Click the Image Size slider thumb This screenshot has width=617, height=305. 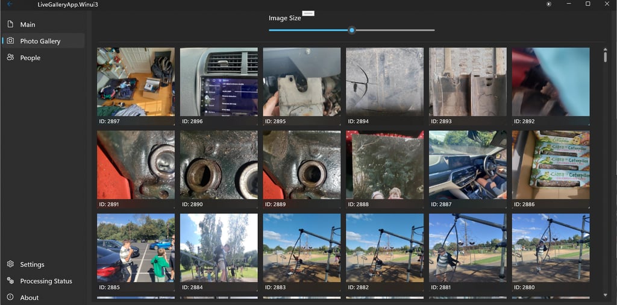(352, 30)
